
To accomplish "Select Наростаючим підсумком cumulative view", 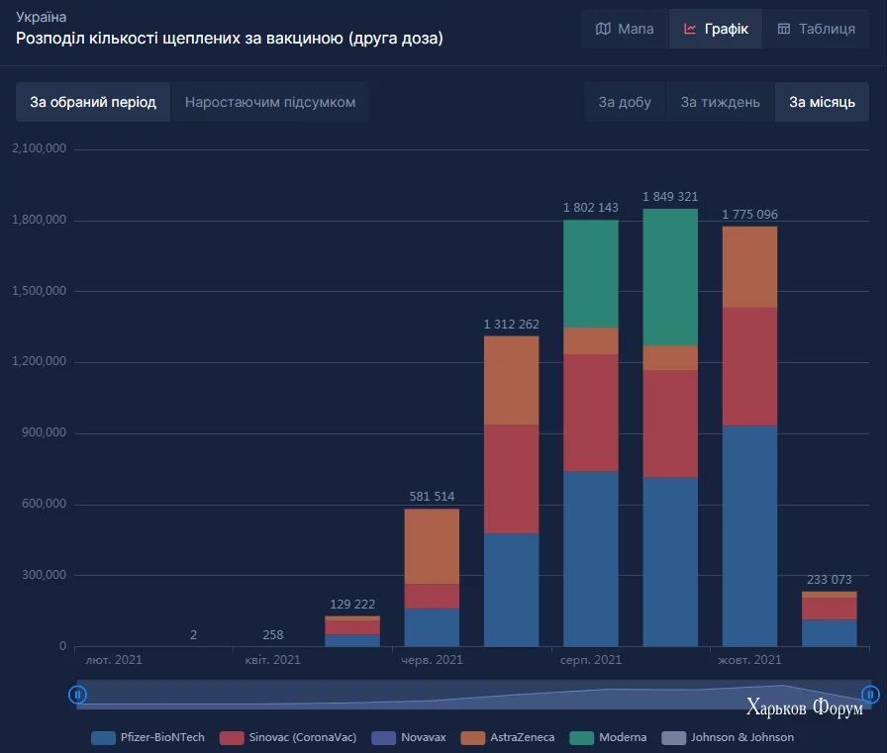I will coord(270,102).
